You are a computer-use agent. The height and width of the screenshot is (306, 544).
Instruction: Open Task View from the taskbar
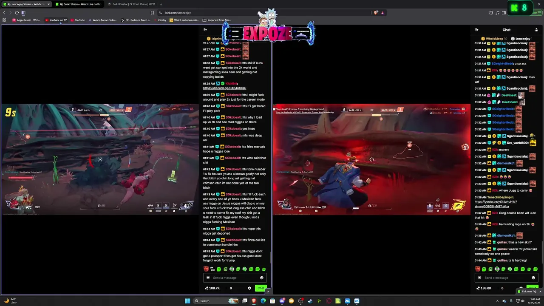click(245, 301)
